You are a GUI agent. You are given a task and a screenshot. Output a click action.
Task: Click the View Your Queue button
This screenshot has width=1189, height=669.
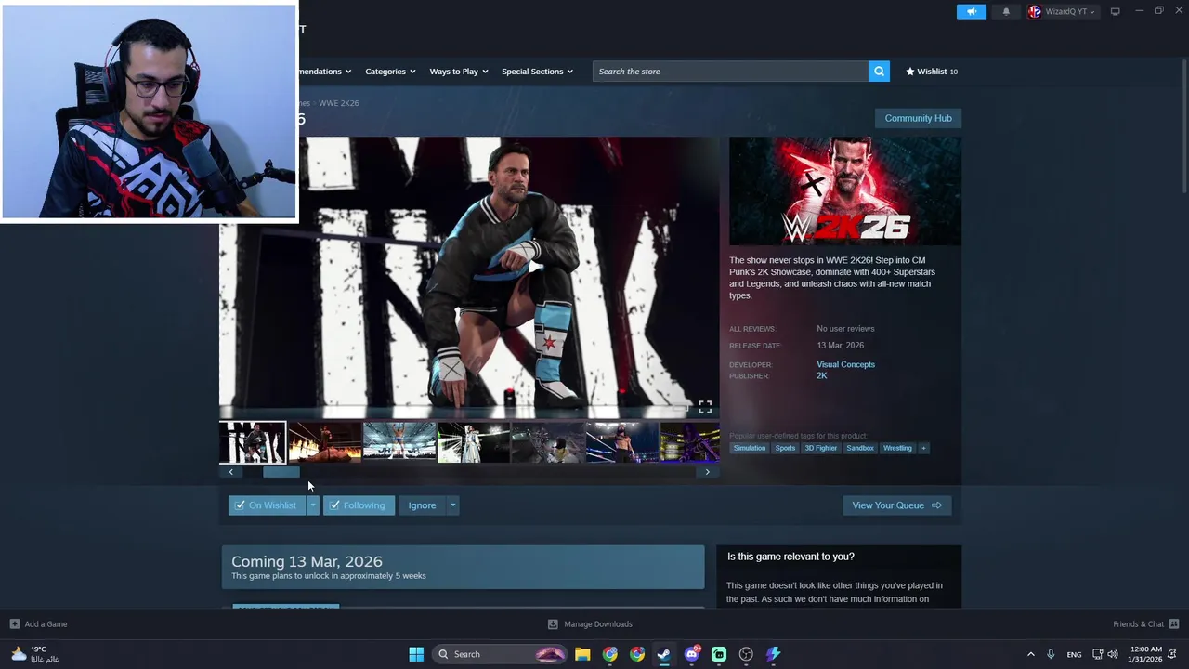click(896, 505)
